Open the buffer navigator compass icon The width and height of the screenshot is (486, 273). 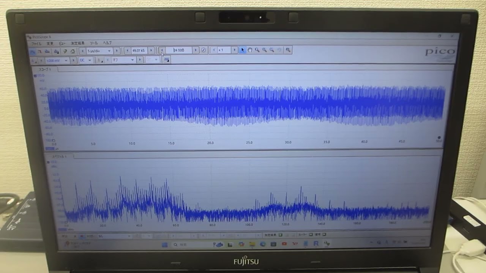(204, 50)
